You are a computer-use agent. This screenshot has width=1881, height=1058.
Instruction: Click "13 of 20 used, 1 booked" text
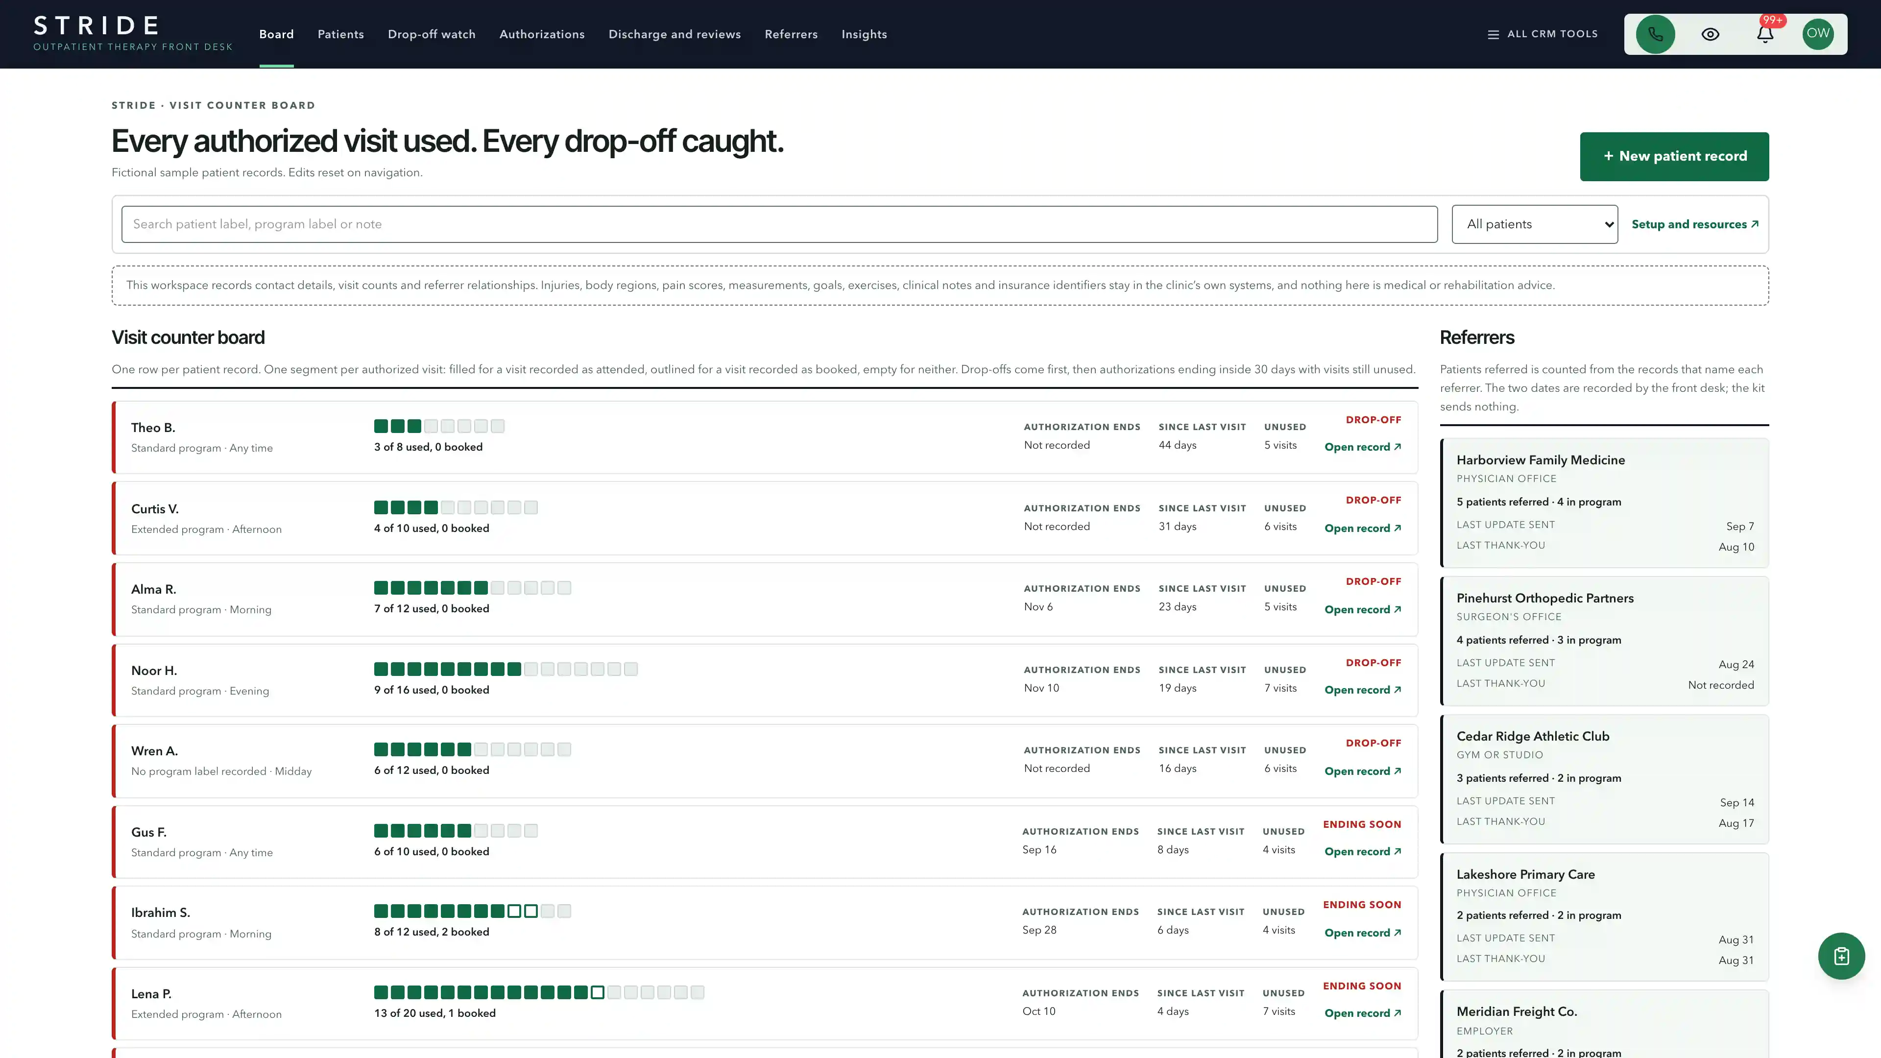tap(434, 1013)
